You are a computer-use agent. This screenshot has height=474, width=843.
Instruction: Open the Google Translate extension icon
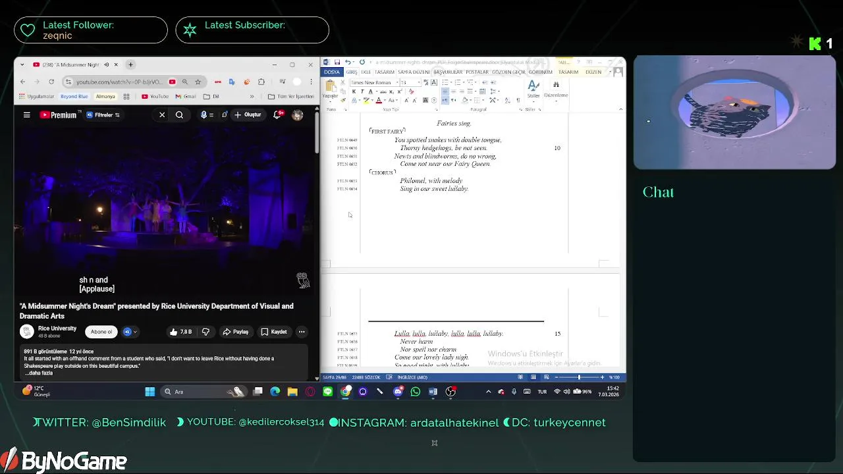point(232,82)
